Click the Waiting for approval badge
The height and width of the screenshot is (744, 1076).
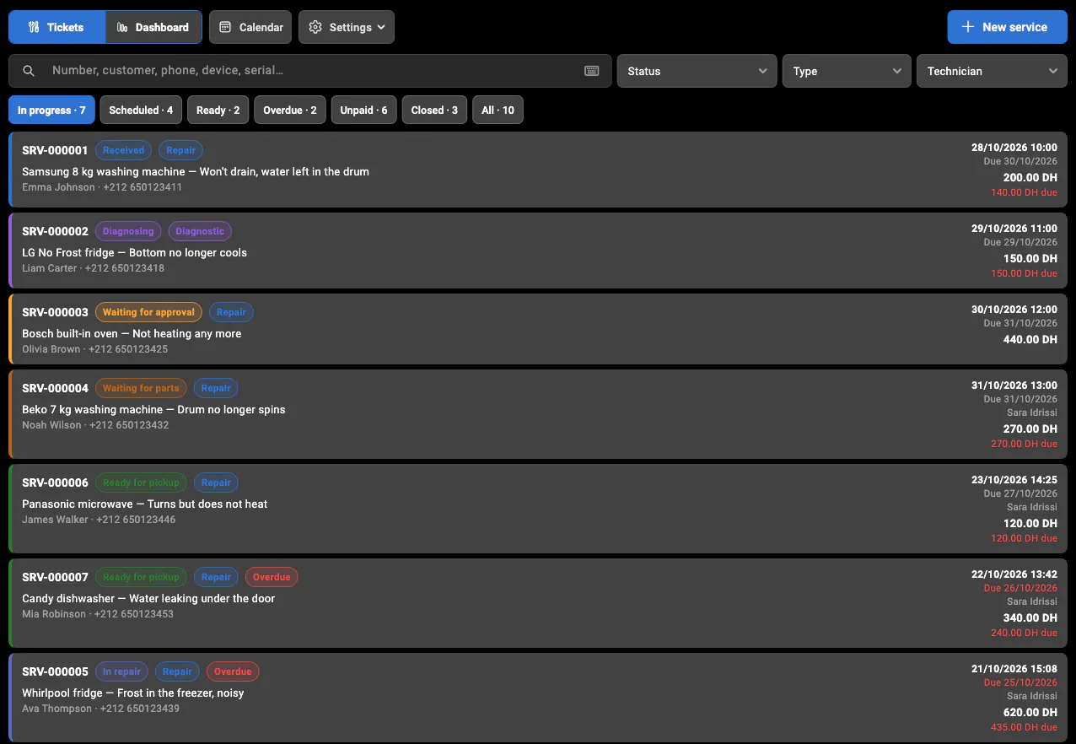click(148, 312)
